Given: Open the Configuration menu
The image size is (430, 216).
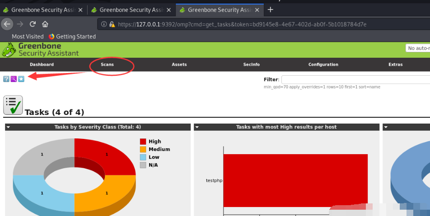Looking at the screenshot, I should coord(323,64).
